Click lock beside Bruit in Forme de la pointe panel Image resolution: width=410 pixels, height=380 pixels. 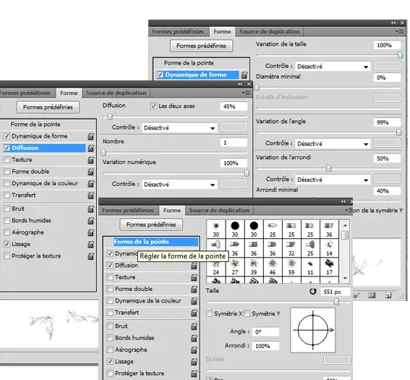[x=194, y=326]
